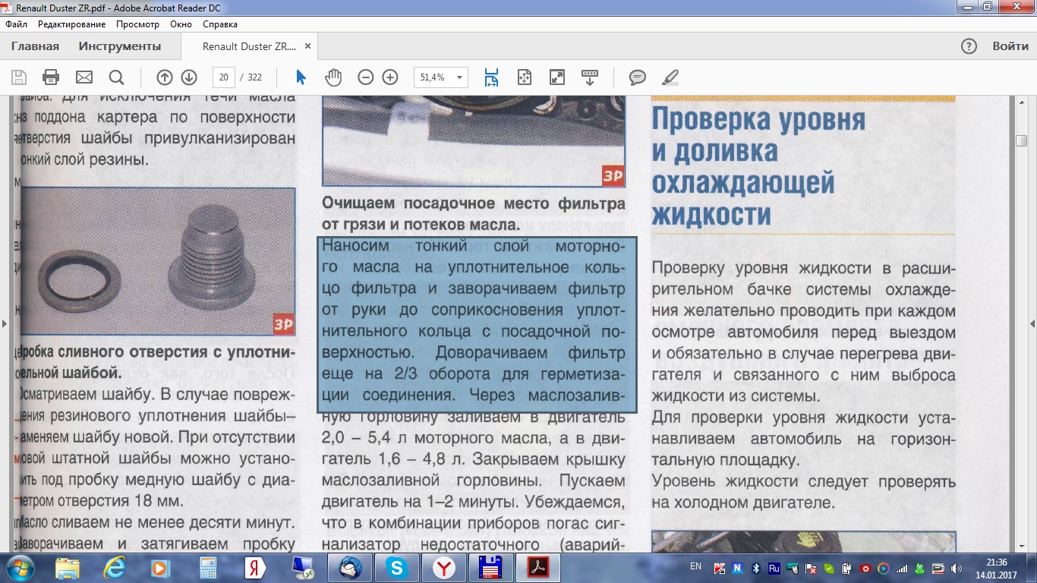Switch to the Главная tab
The image size is (1037, 583).
[x=35, y=46]
